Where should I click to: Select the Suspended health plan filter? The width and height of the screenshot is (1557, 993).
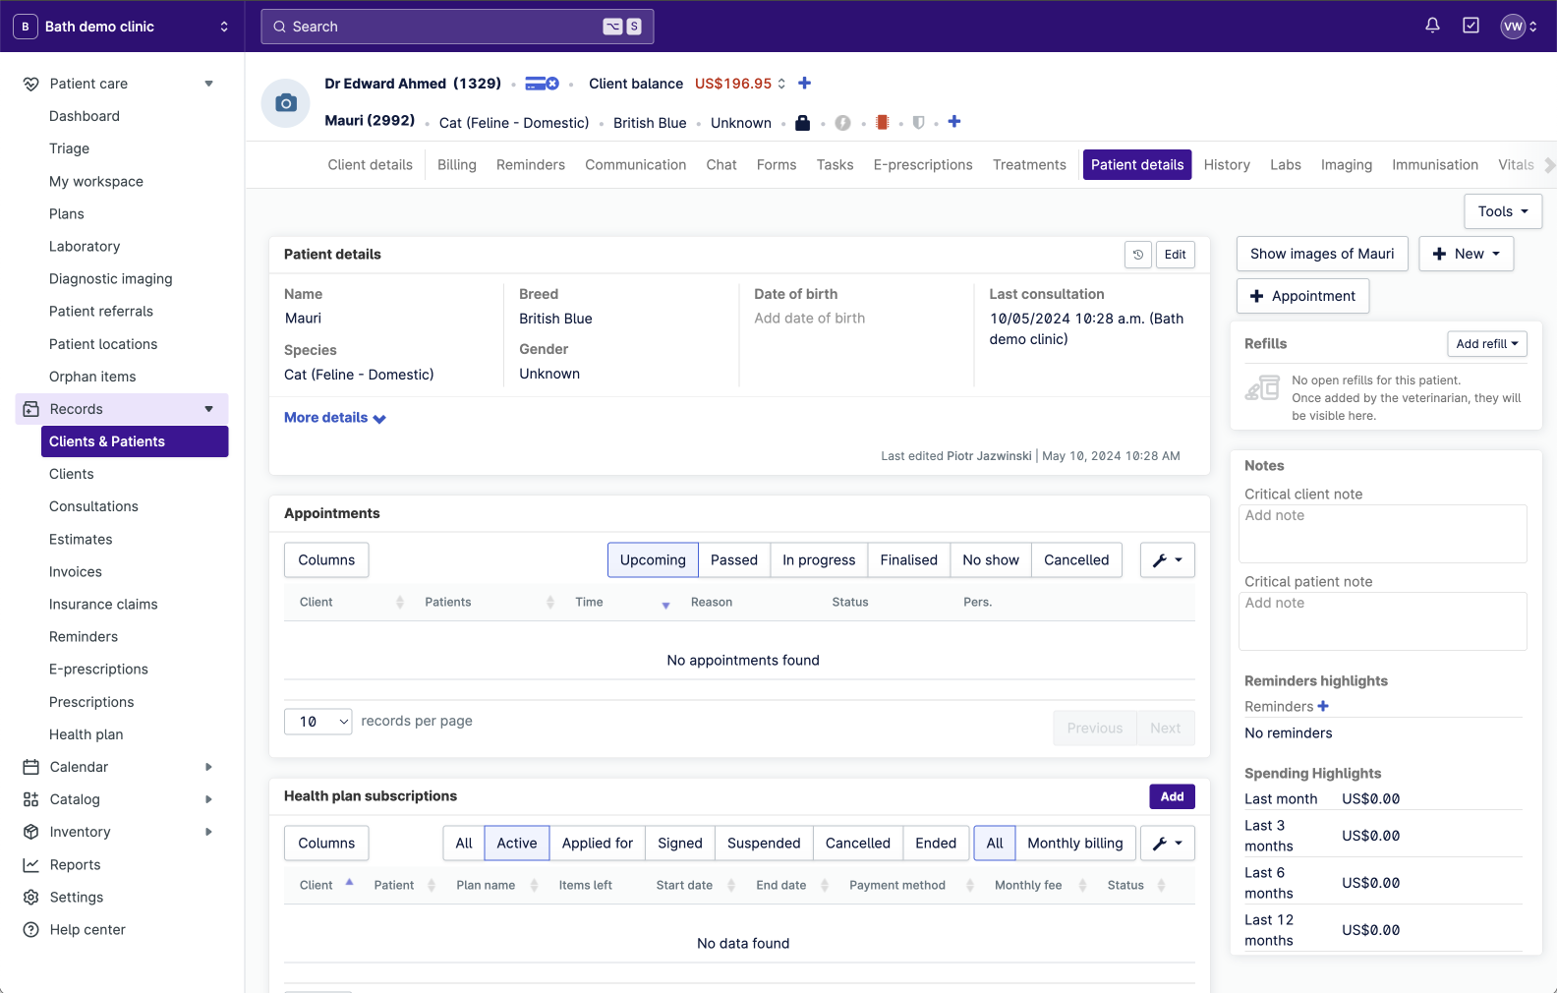click(763, 844)
